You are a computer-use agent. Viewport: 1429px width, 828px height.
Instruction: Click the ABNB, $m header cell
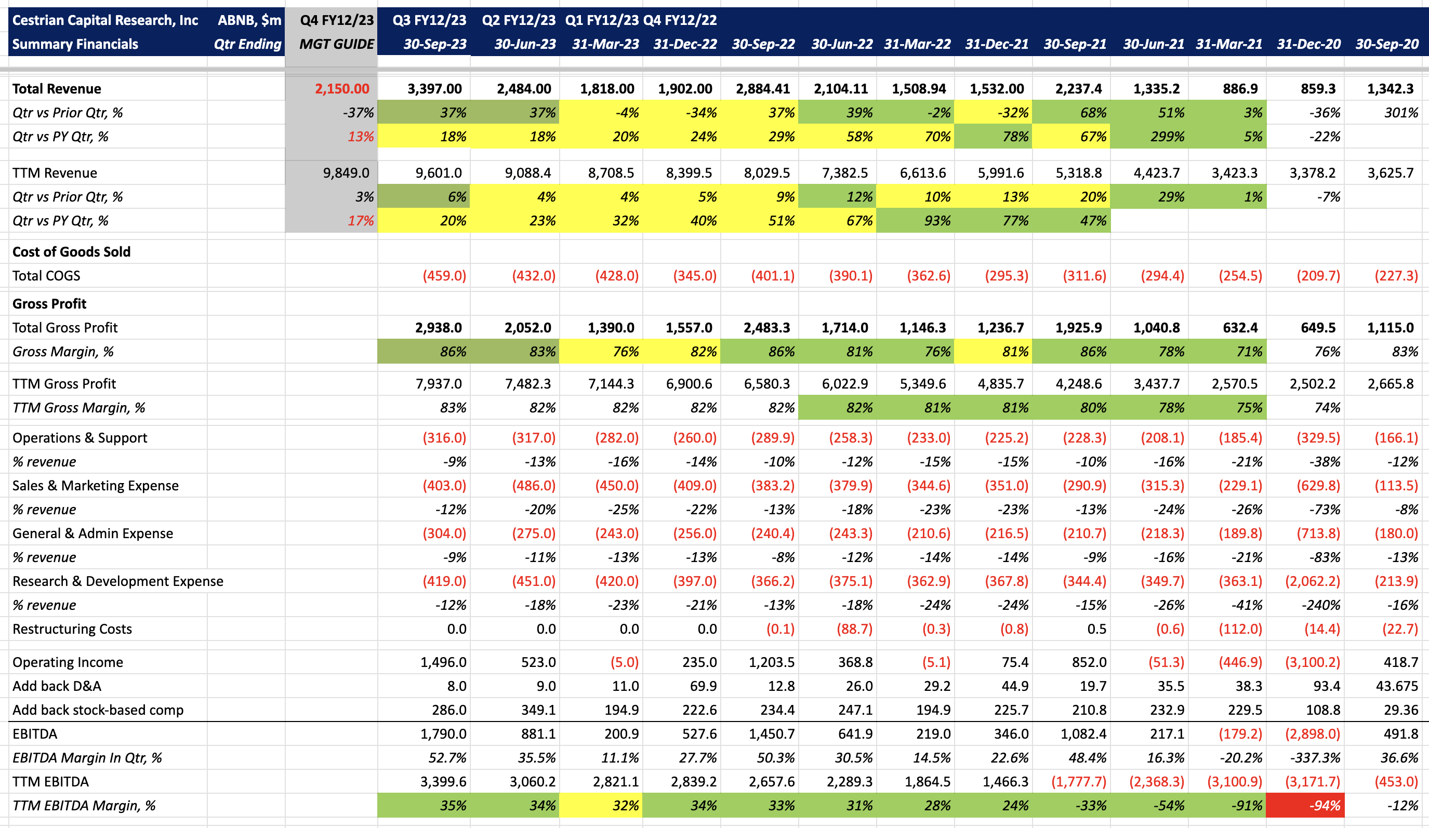point(249,20)
